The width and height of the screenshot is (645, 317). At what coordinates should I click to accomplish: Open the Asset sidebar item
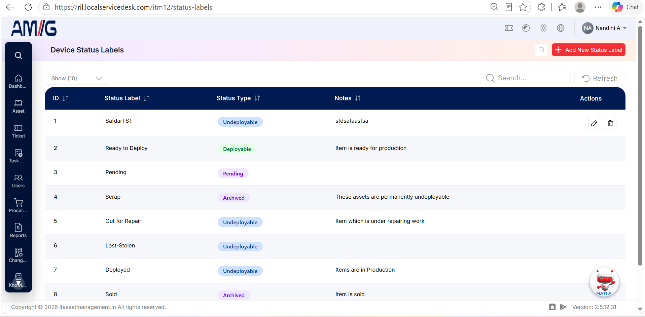click(18, 106)
